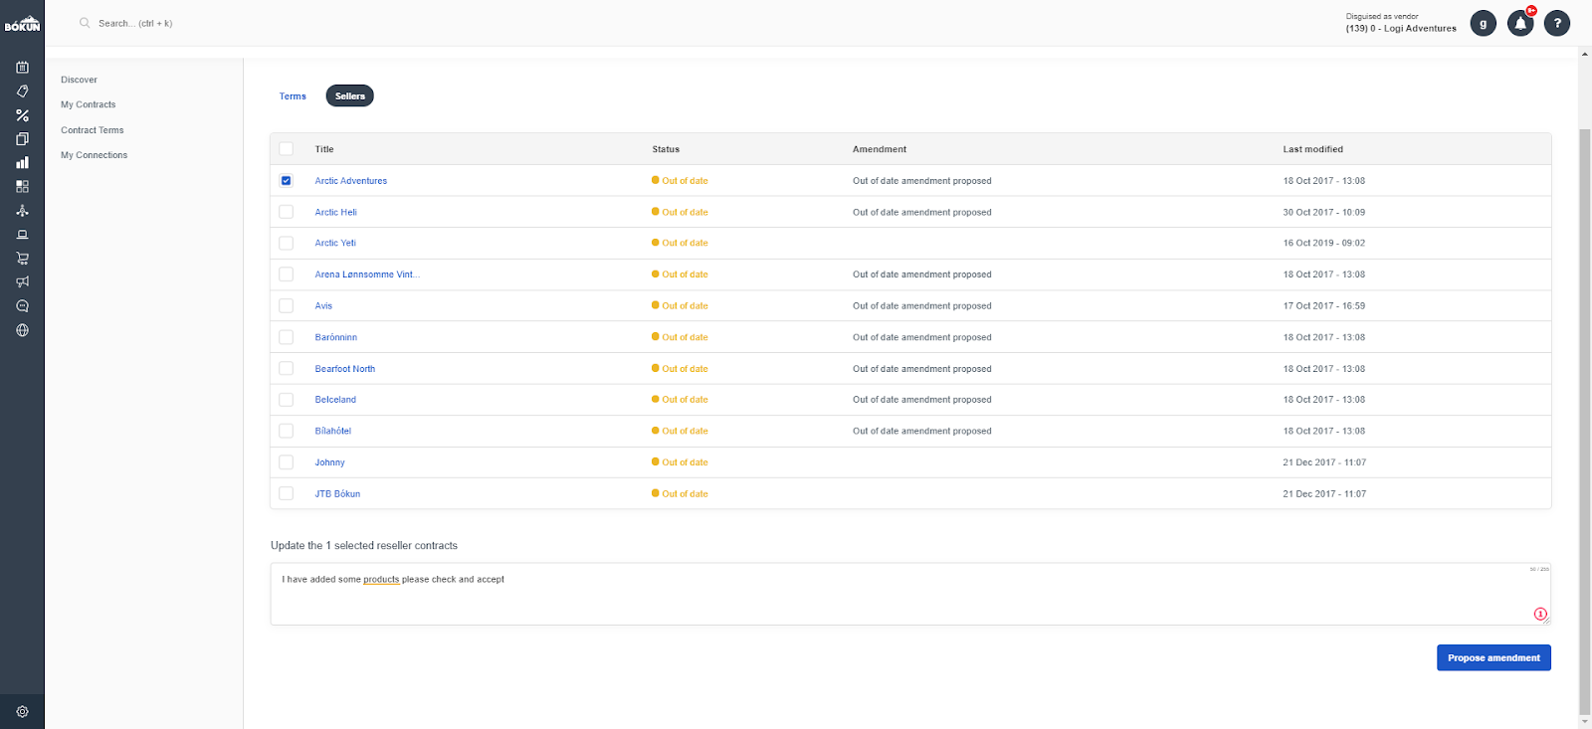Open the Arctic Adventures link
The height and width of the screenshot is (729, 1592).
(x=351, y=181)
